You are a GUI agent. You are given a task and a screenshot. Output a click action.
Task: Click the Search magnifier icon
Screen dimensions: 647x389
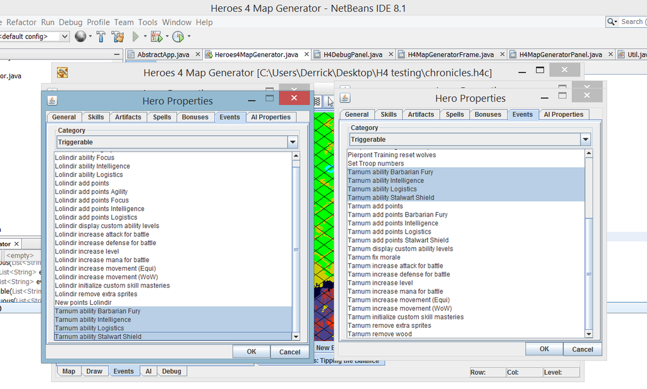[x=611, y=22]
